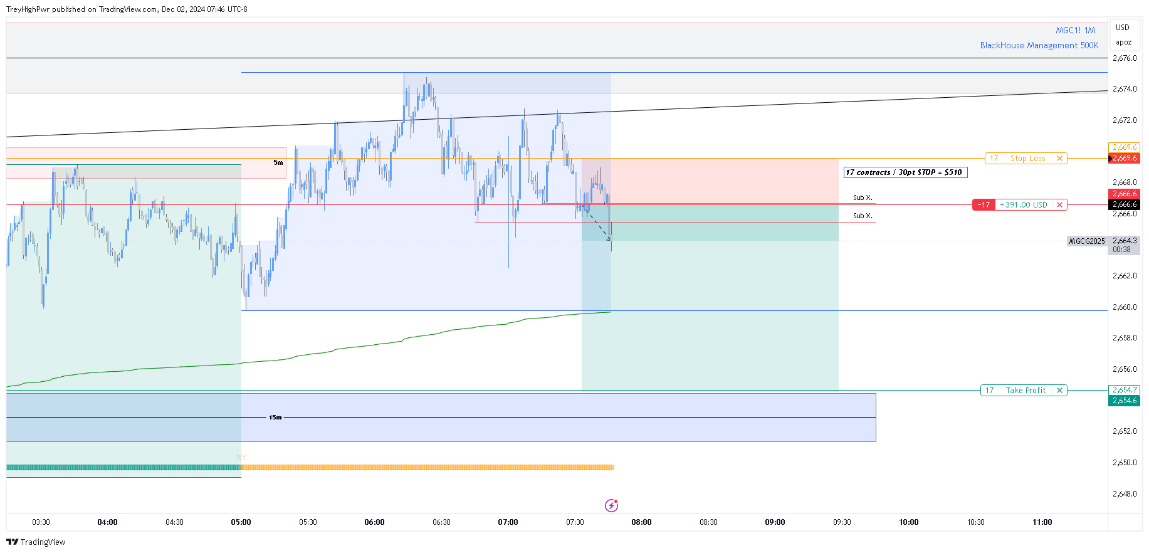
Task: Click the black 2,666.6 price tag
Action: [x=1125, y=204]
